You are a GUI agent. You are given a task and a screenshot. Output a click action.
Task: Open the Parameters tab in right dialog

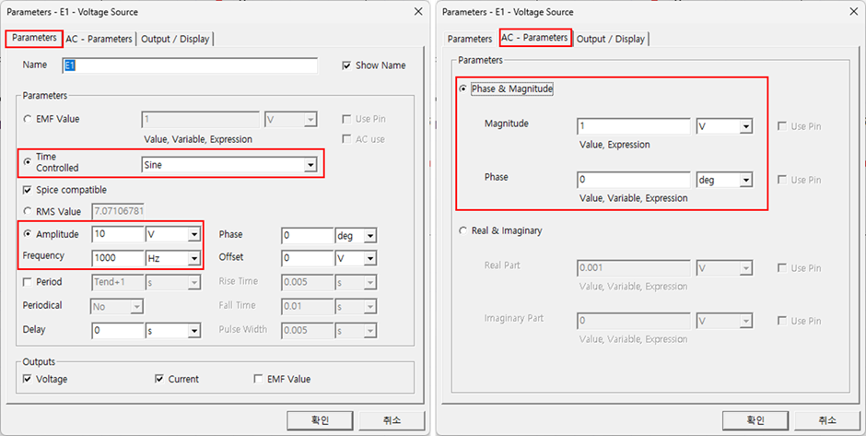(x=469, y=39)
